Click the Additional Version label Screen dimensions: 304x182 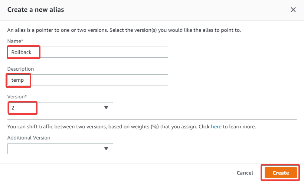click(29, 138)
